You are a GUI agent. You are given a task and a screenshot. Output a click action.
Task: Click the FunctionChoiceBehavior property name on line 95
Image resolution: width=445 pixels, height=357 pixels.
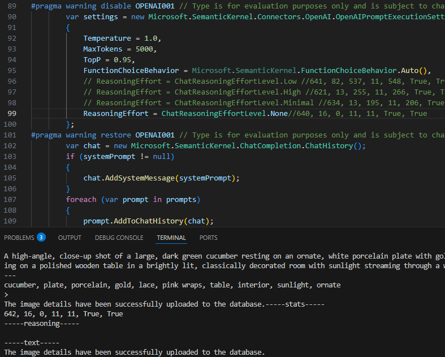pyautogui.click(x=131, y=71)
